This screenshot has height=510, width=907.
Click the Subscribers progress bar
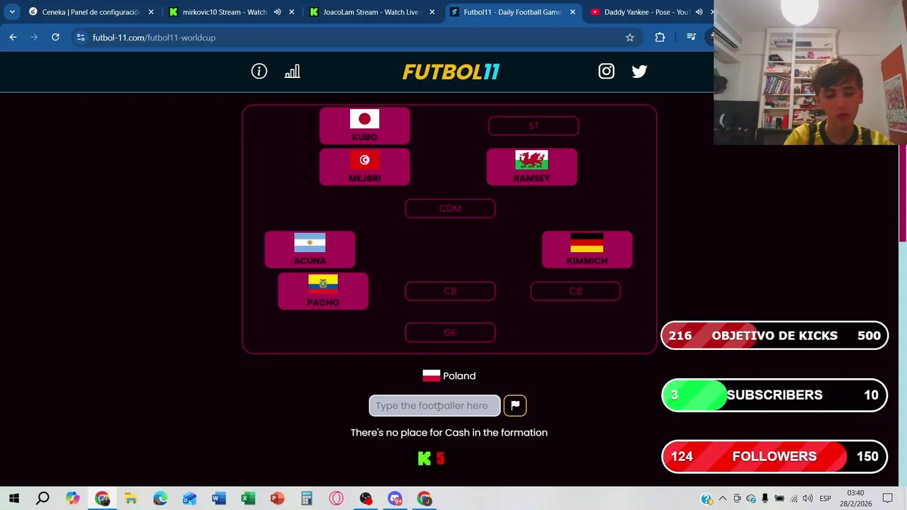pos(774,395)
